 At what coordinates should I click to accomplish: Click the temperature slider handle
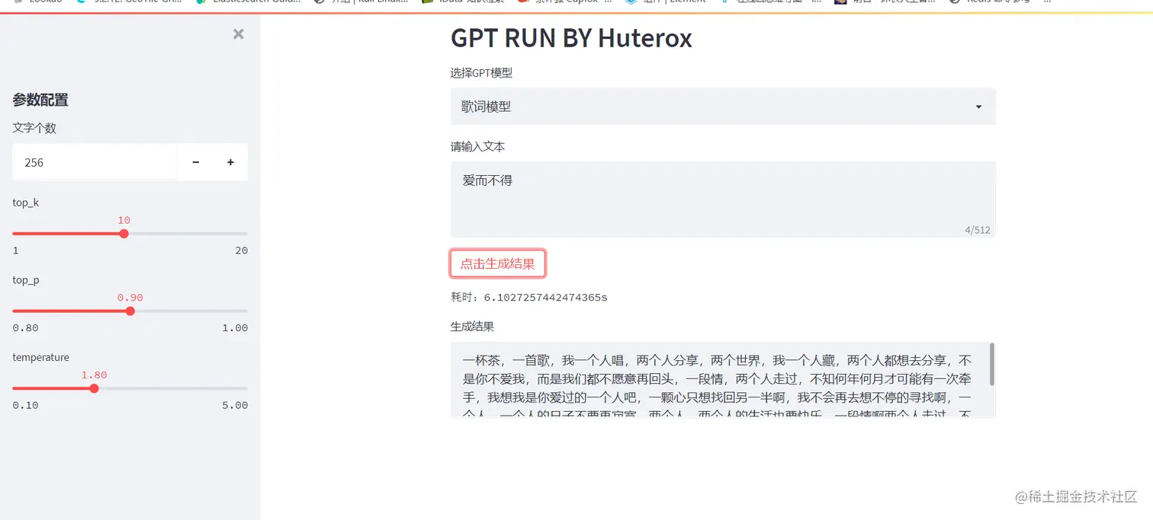(x=95, y=388)
